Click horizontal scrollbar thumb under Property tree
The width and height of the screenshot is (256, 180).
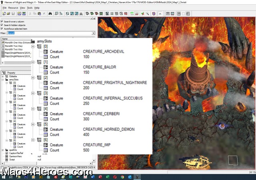click(20, 163)
